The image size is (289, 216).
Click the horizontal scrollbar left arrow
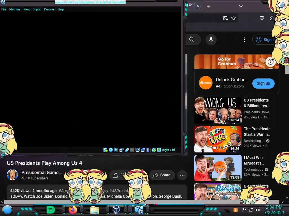click(x=2, y=202)
